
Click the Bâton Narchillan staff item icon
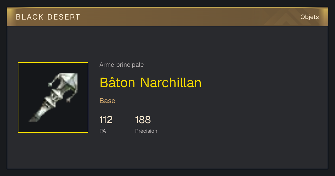(53, 97)
